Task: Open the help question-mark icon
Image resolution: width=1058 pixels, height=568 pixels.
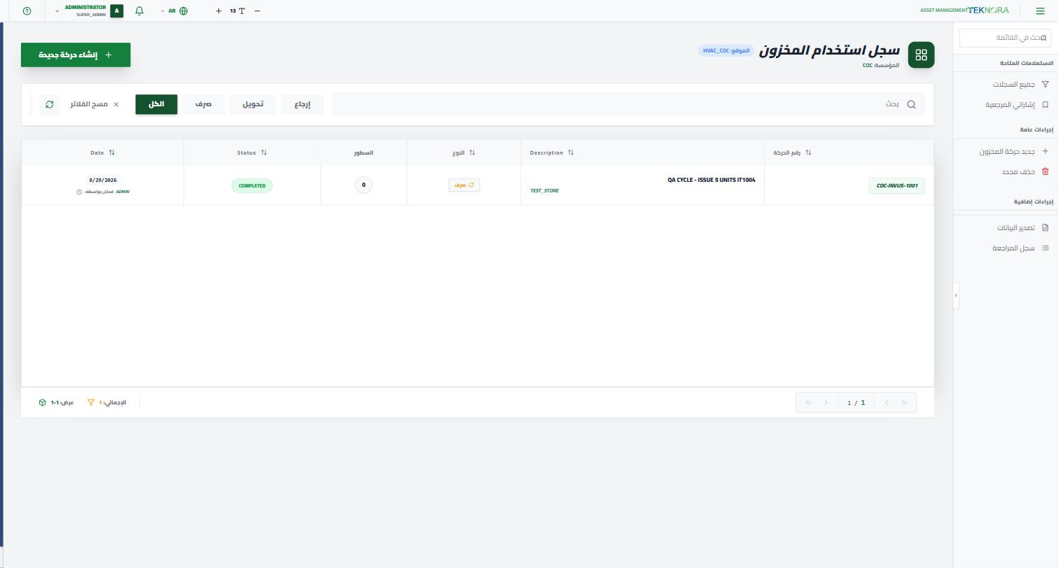Action: coord(27,11)
